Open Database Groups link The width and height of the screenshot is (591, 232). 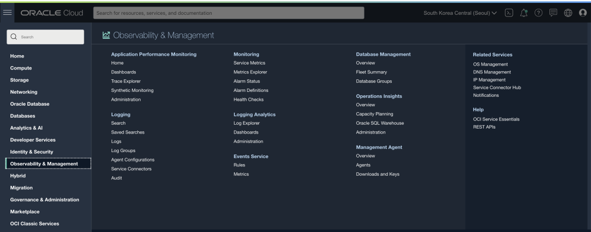pos(374,82)
